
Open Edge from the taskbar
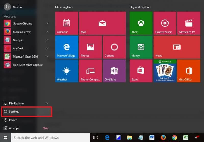pyautogui.click(x=107, y=138)
